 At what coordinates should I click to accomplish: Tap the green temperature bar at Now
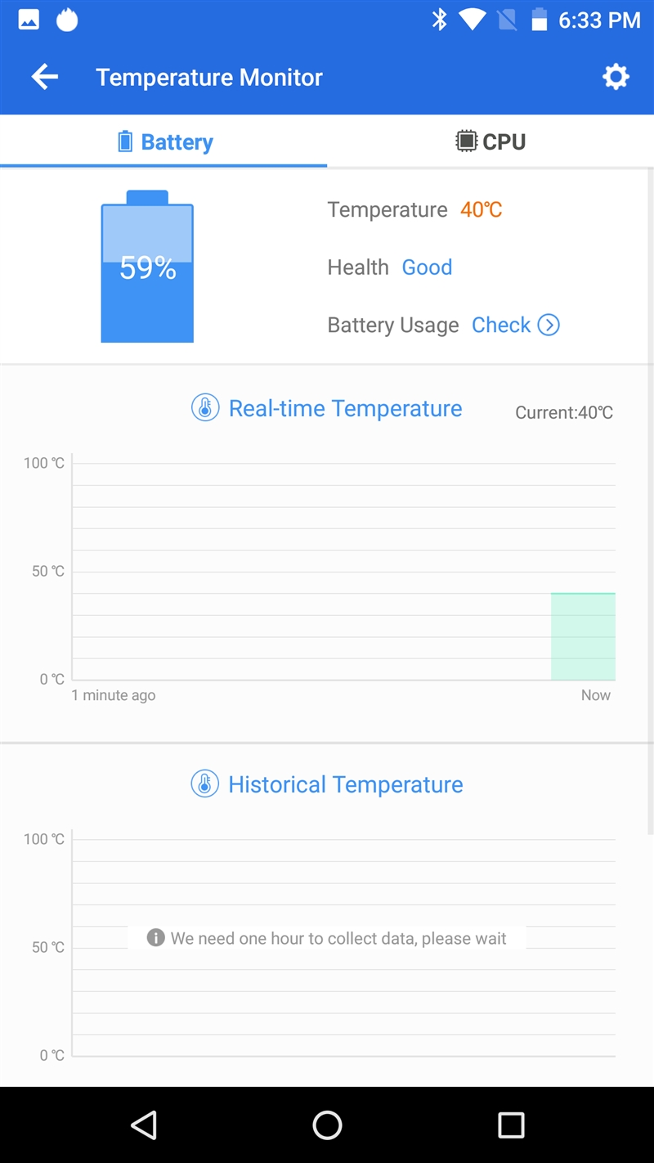(x=583, y=636)
